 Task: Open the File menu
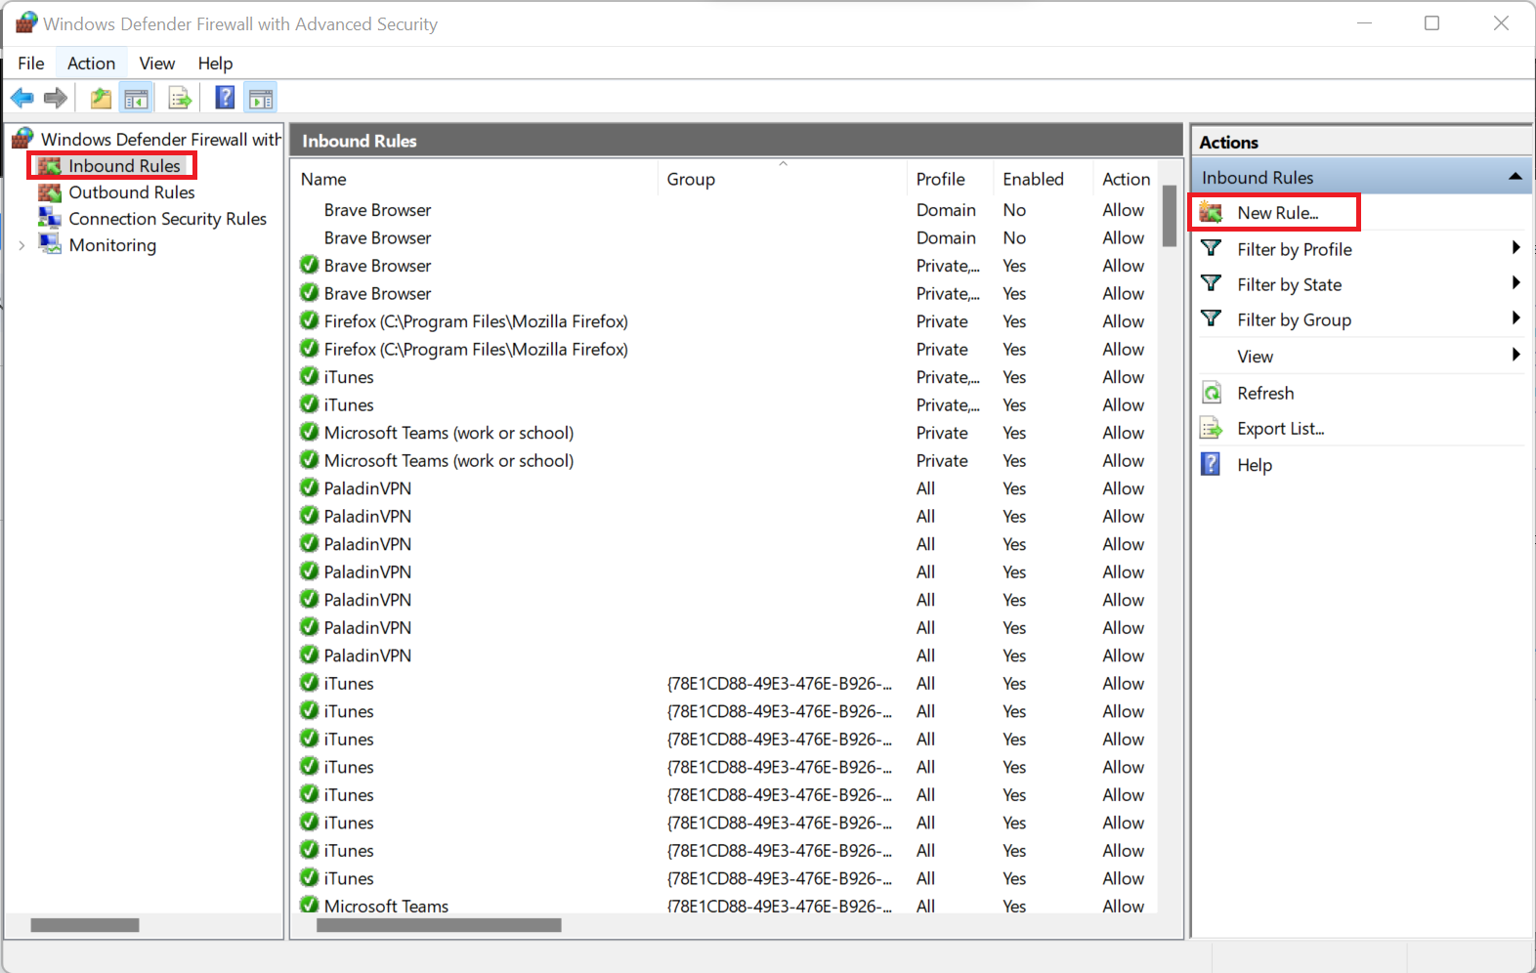(31, 63)
